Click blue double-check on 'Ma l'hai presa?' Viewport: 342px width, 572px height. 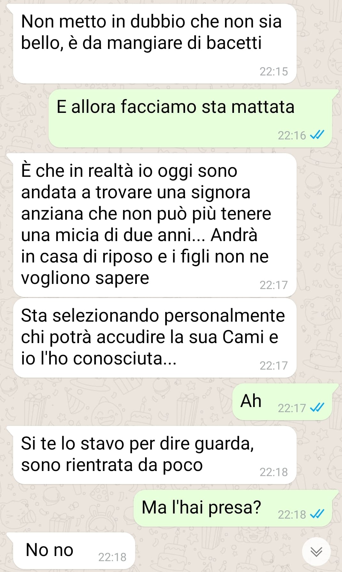coord(317,514)
